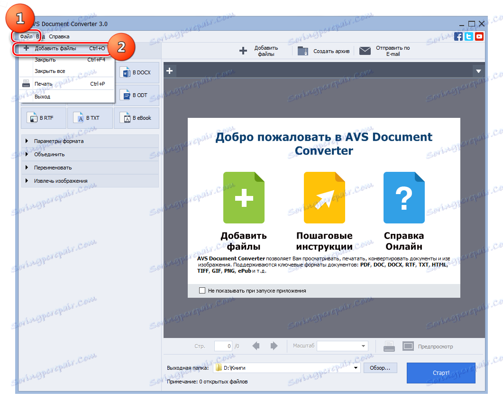Open the Справка menu

click(x=59, y=36)
